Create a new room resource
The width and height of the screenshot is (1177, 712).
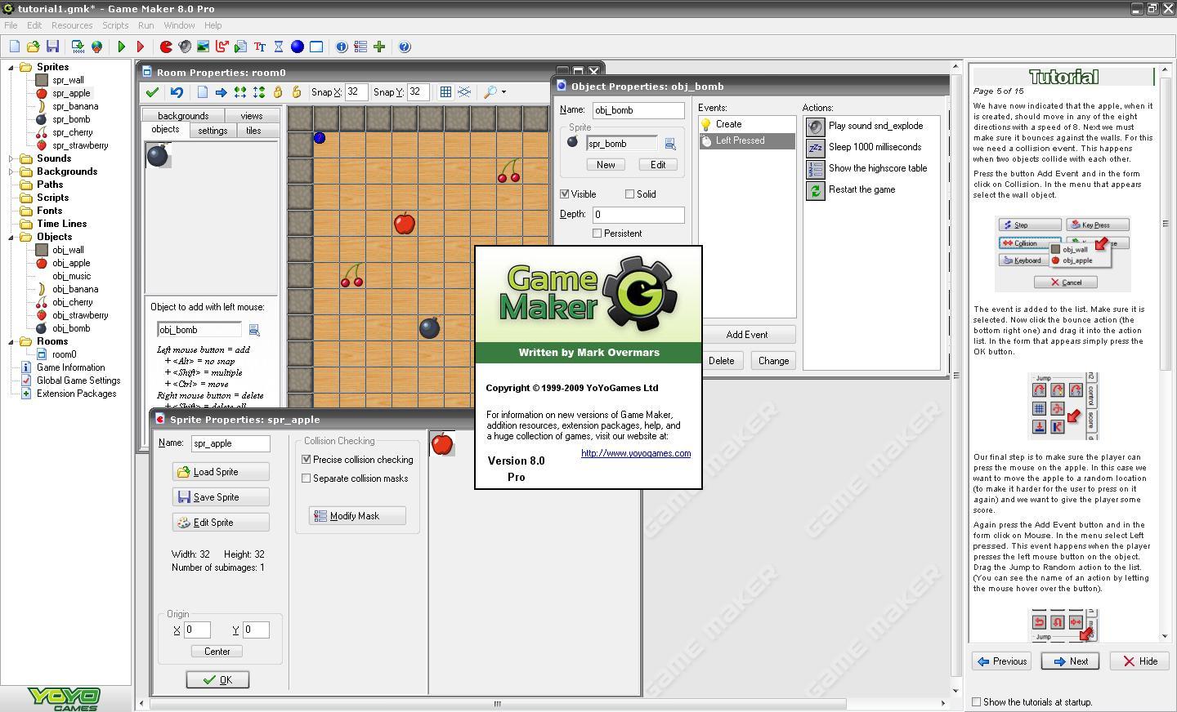317,47
